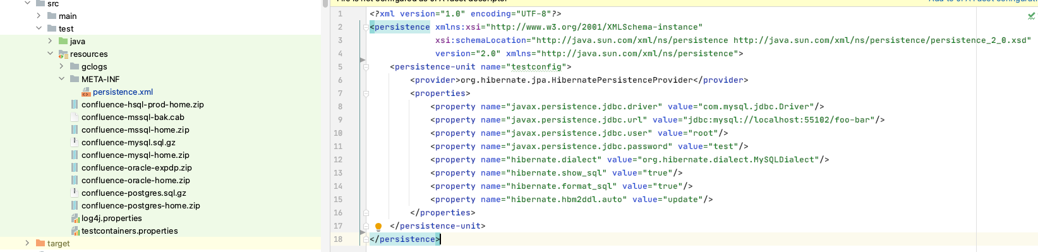1038x252 pixels.
Task: Collapse the test folder chevron
Action: 39,28
